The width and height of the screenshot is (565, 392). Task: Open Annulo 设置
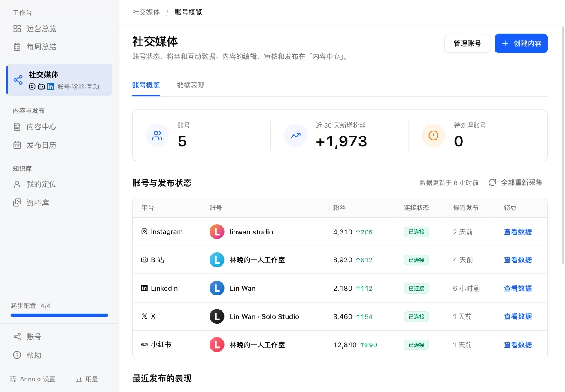[x=33, y=379]
